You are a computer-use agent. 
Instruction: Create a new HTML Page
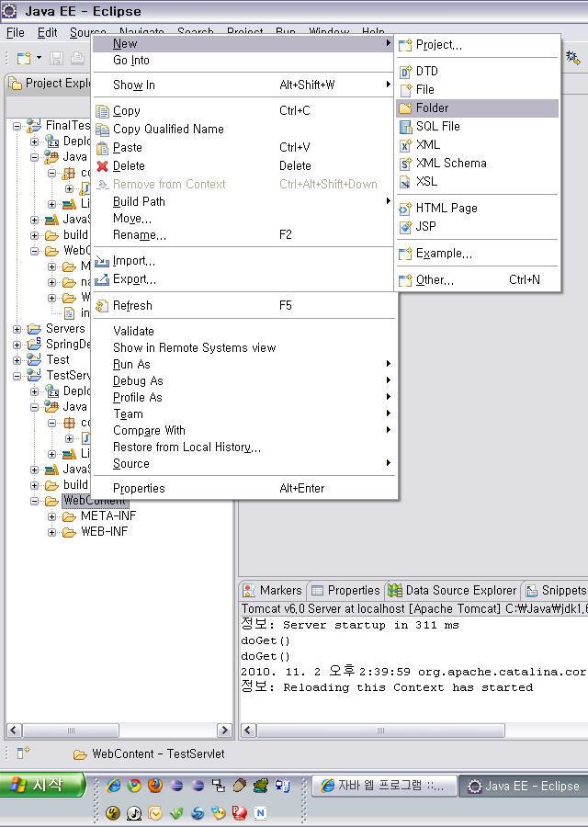click(477, 209)
